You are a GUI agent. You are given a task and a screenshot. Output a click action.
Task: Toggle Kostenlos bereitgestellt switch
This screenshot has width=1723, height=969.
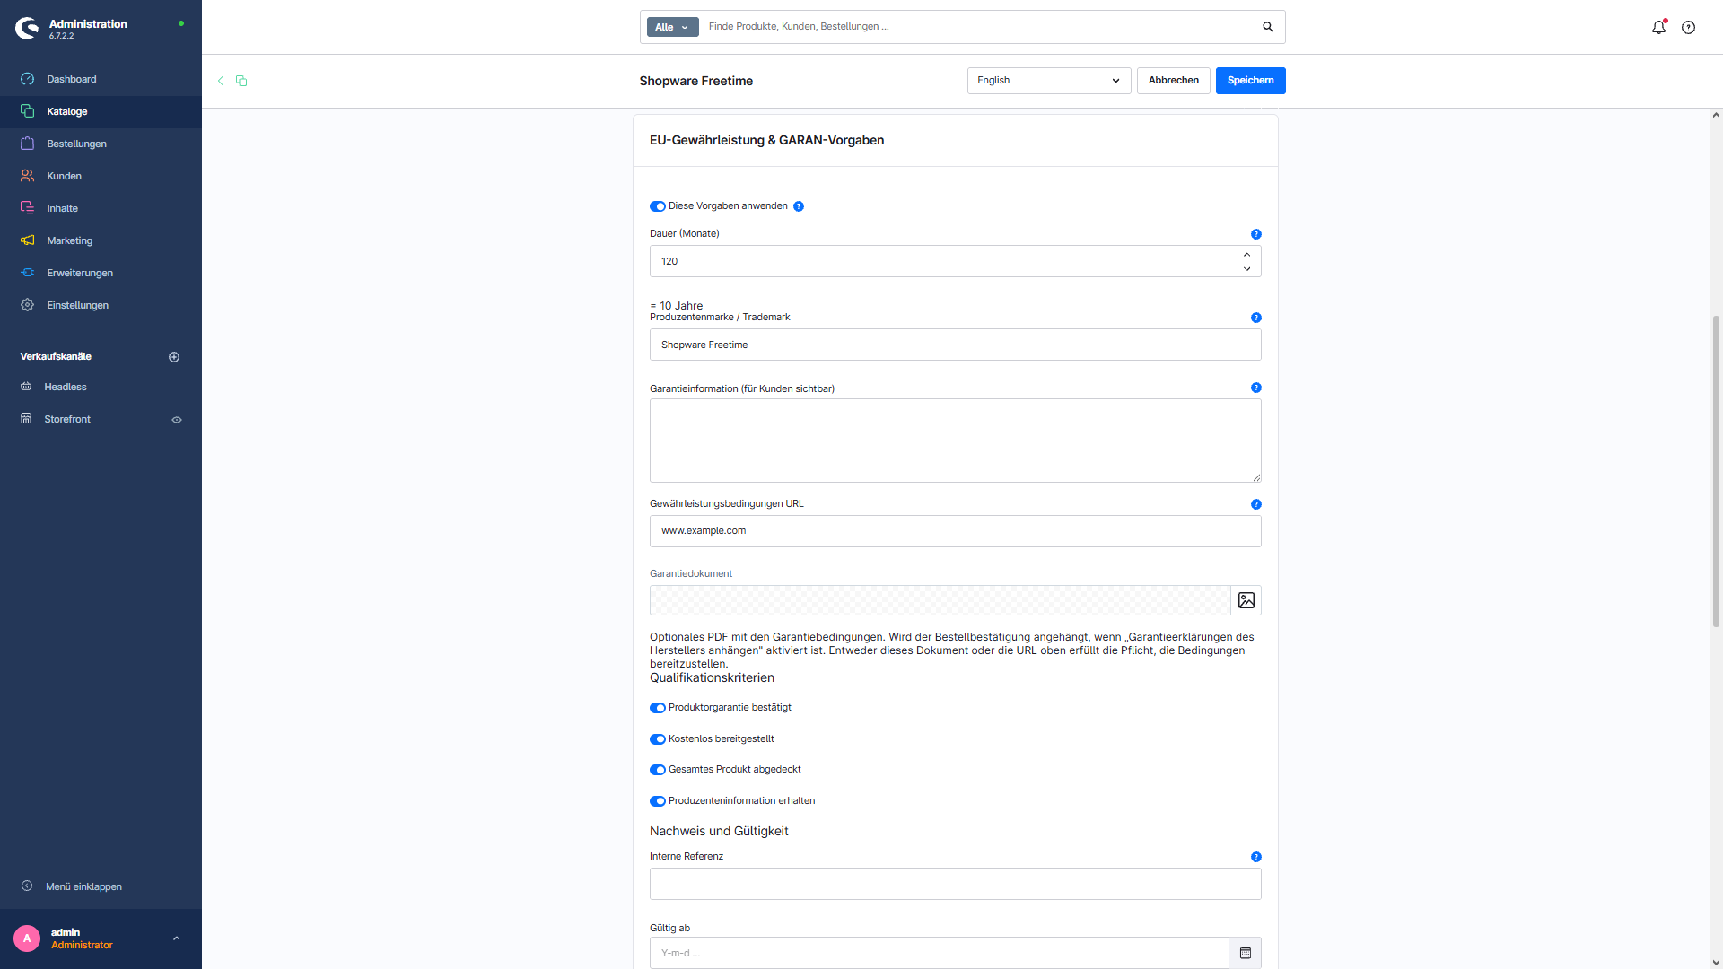(658, 739)
